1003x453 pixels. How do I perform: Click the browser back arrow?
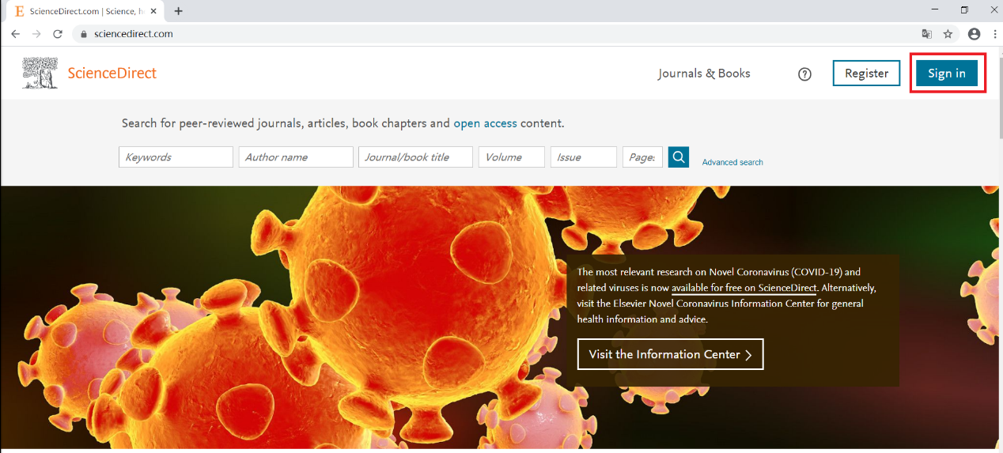tap(15, 34)
